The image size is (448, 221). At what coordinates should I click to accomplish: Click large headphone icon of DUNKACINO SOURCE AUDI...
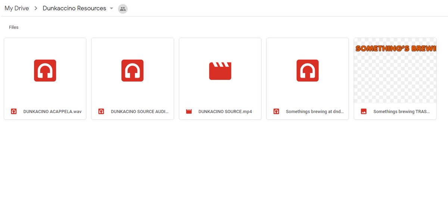click(x=133, y=70)
